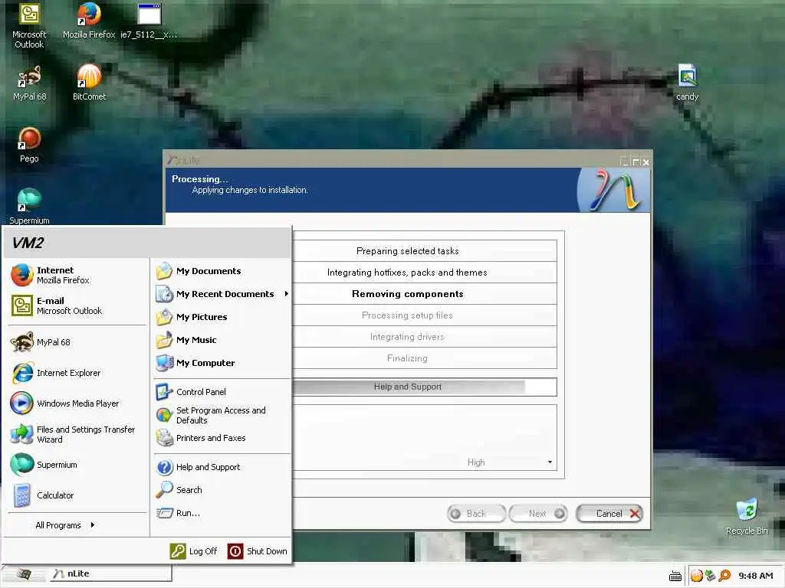Open BitComet desktop shortcut
785x588 pixels.
pyautogui.click(x=89, y=83)
